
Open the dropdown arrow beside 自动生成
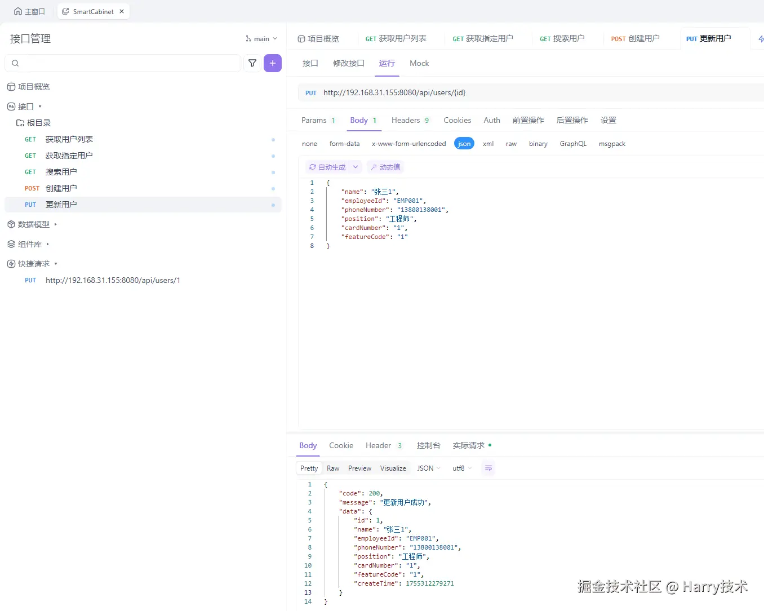[356, 167]
